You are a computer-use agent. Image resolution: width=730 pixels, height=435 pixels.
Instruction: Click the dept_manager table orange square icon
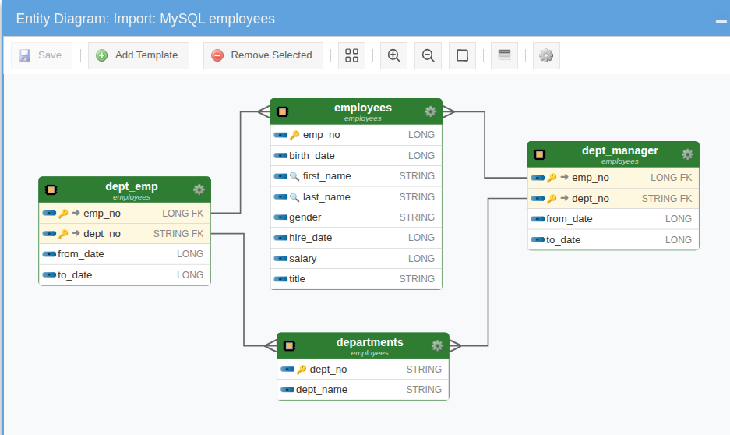pos(539,154)
